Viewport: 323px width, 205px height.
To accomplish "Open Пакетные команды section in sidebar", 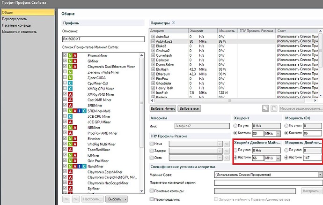I will (x=16, y=25).
